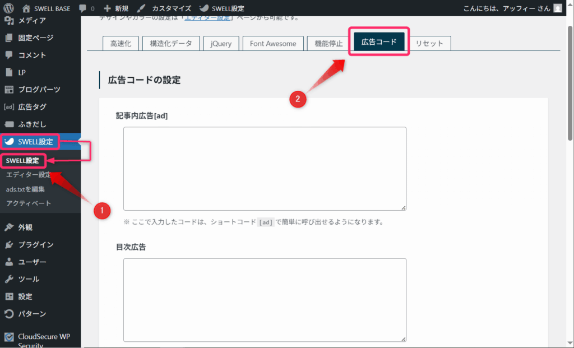
Task: Click the LP document icon
Action: pyautogui.click(x=9, y=72)
